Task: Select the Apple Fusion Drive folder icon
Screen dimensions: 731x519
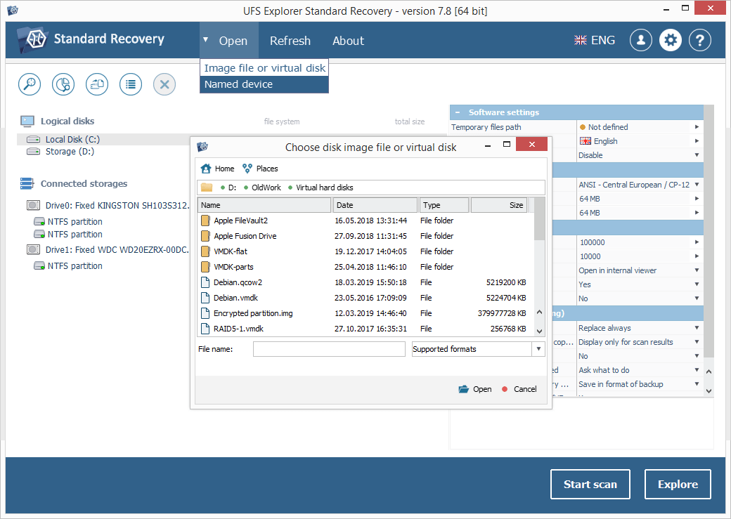Action: (x=205, y=236)
